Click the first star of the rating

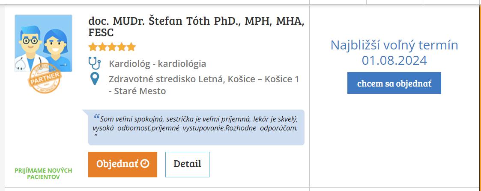pyautogui.click(x=93, y=47)
